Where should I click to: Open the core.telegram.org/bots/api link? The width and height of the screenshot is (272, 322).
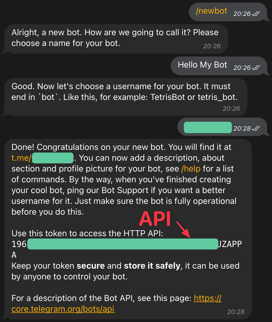[116, 304]
